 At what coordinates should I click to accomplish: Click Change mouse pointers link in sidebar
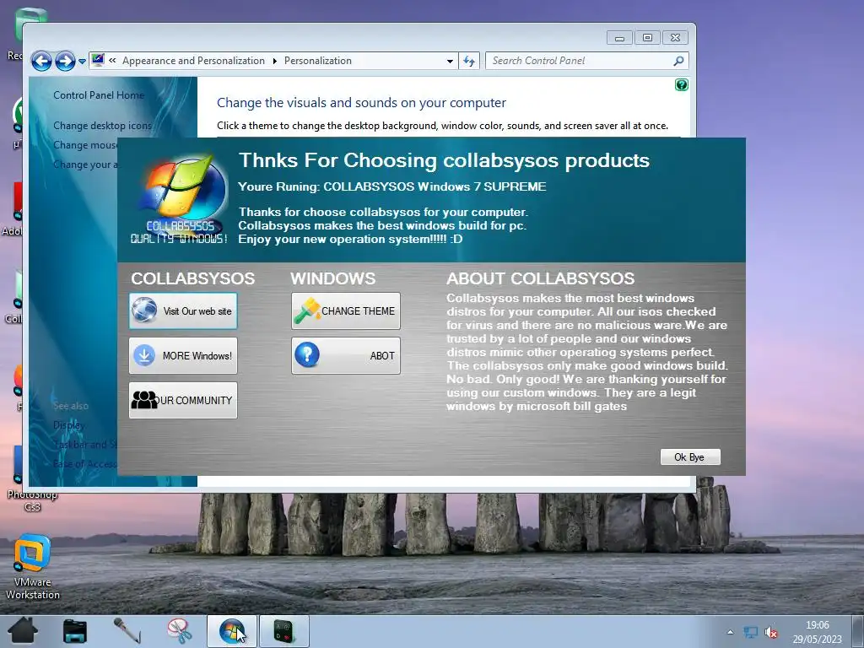tap(85, 145)
